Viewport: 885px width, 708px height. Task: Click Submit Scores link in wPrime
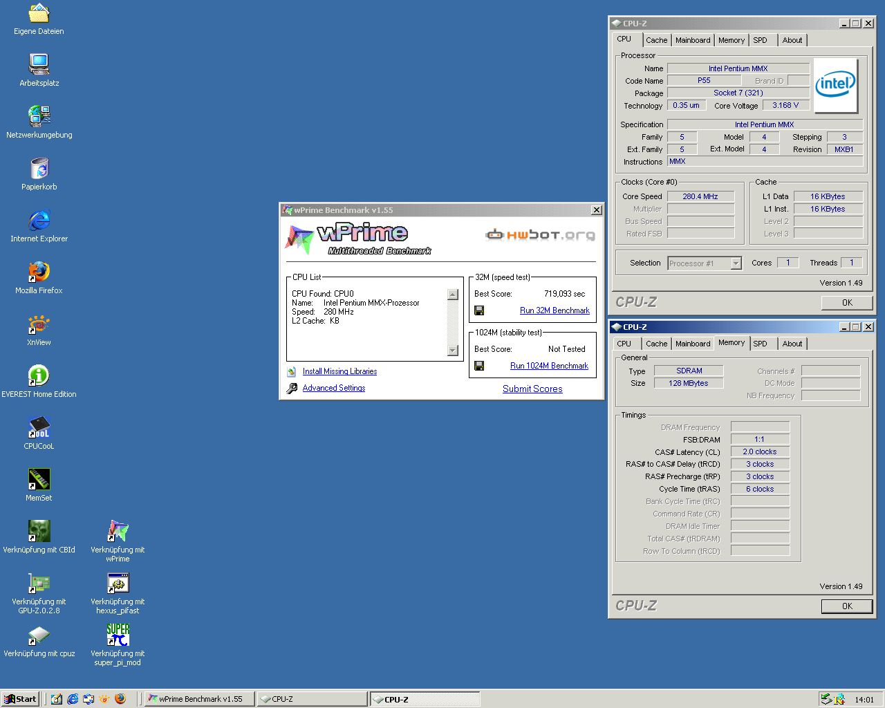(532, 389)
